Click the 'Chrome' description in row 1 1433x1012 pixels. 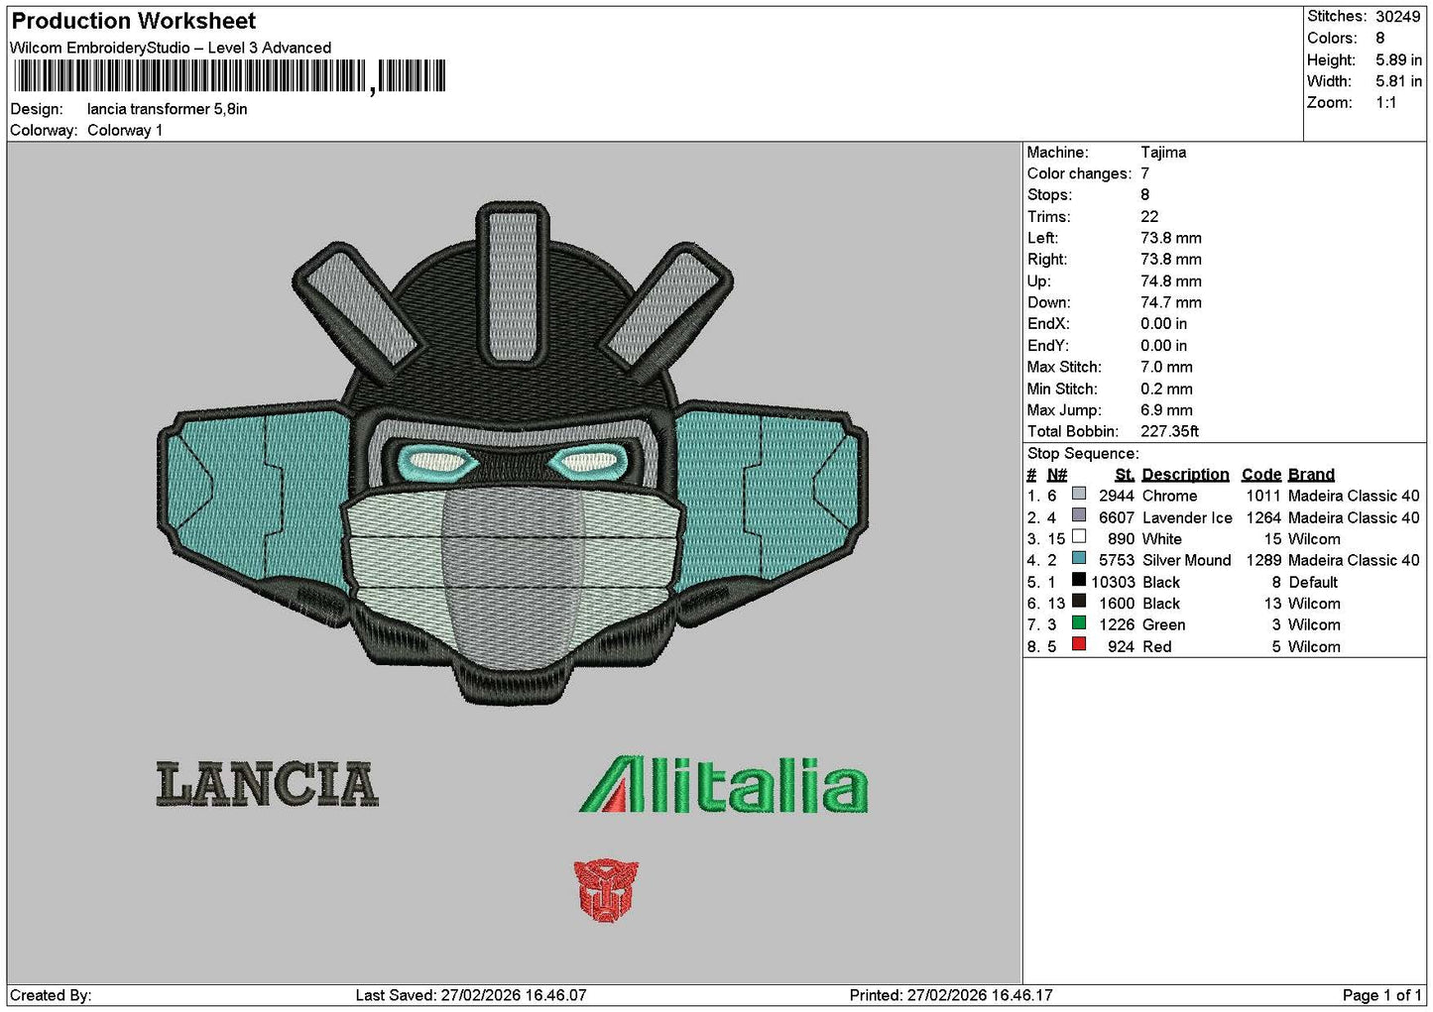[1169, 497]
